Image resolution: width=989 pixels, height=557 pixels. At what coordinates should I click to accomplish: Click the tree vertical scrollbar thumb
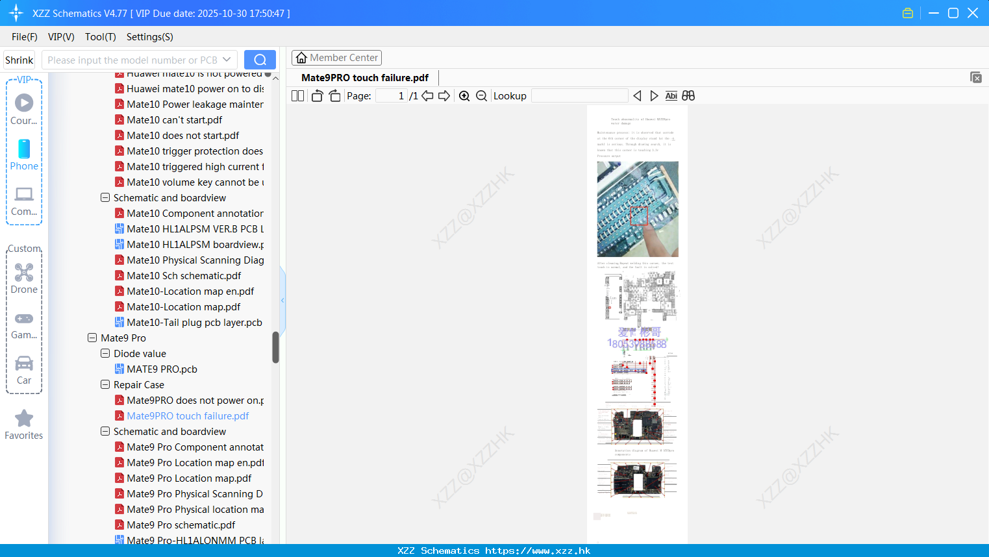275,347
